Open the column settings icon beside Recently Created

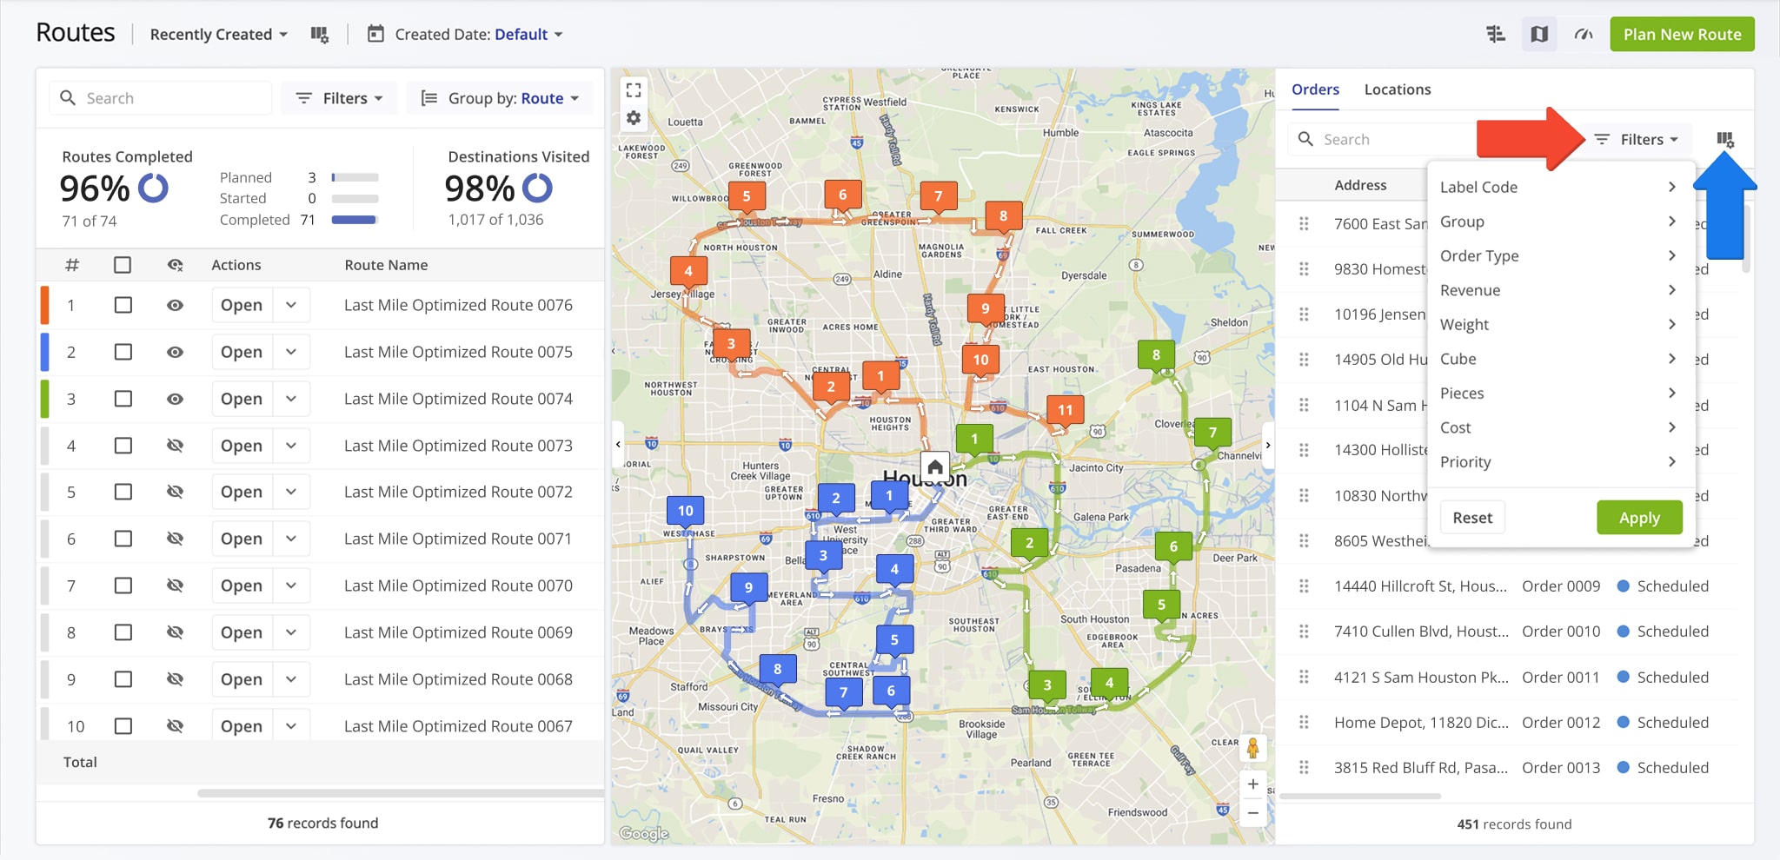pos(321,34)
